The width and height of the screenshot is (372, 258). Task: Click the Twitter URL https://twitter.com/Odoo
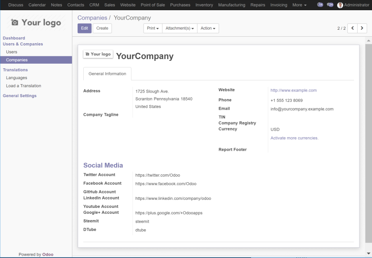(158, 175)
